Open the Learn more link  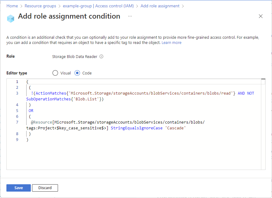click(x=172, y=42)
